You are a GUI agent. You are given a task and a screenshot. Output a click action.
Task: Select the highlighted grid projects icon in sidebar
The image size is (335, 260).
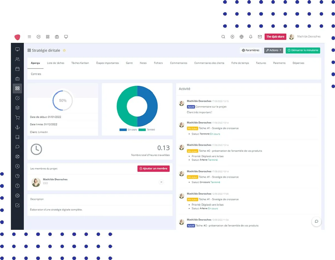click(17, 88)
